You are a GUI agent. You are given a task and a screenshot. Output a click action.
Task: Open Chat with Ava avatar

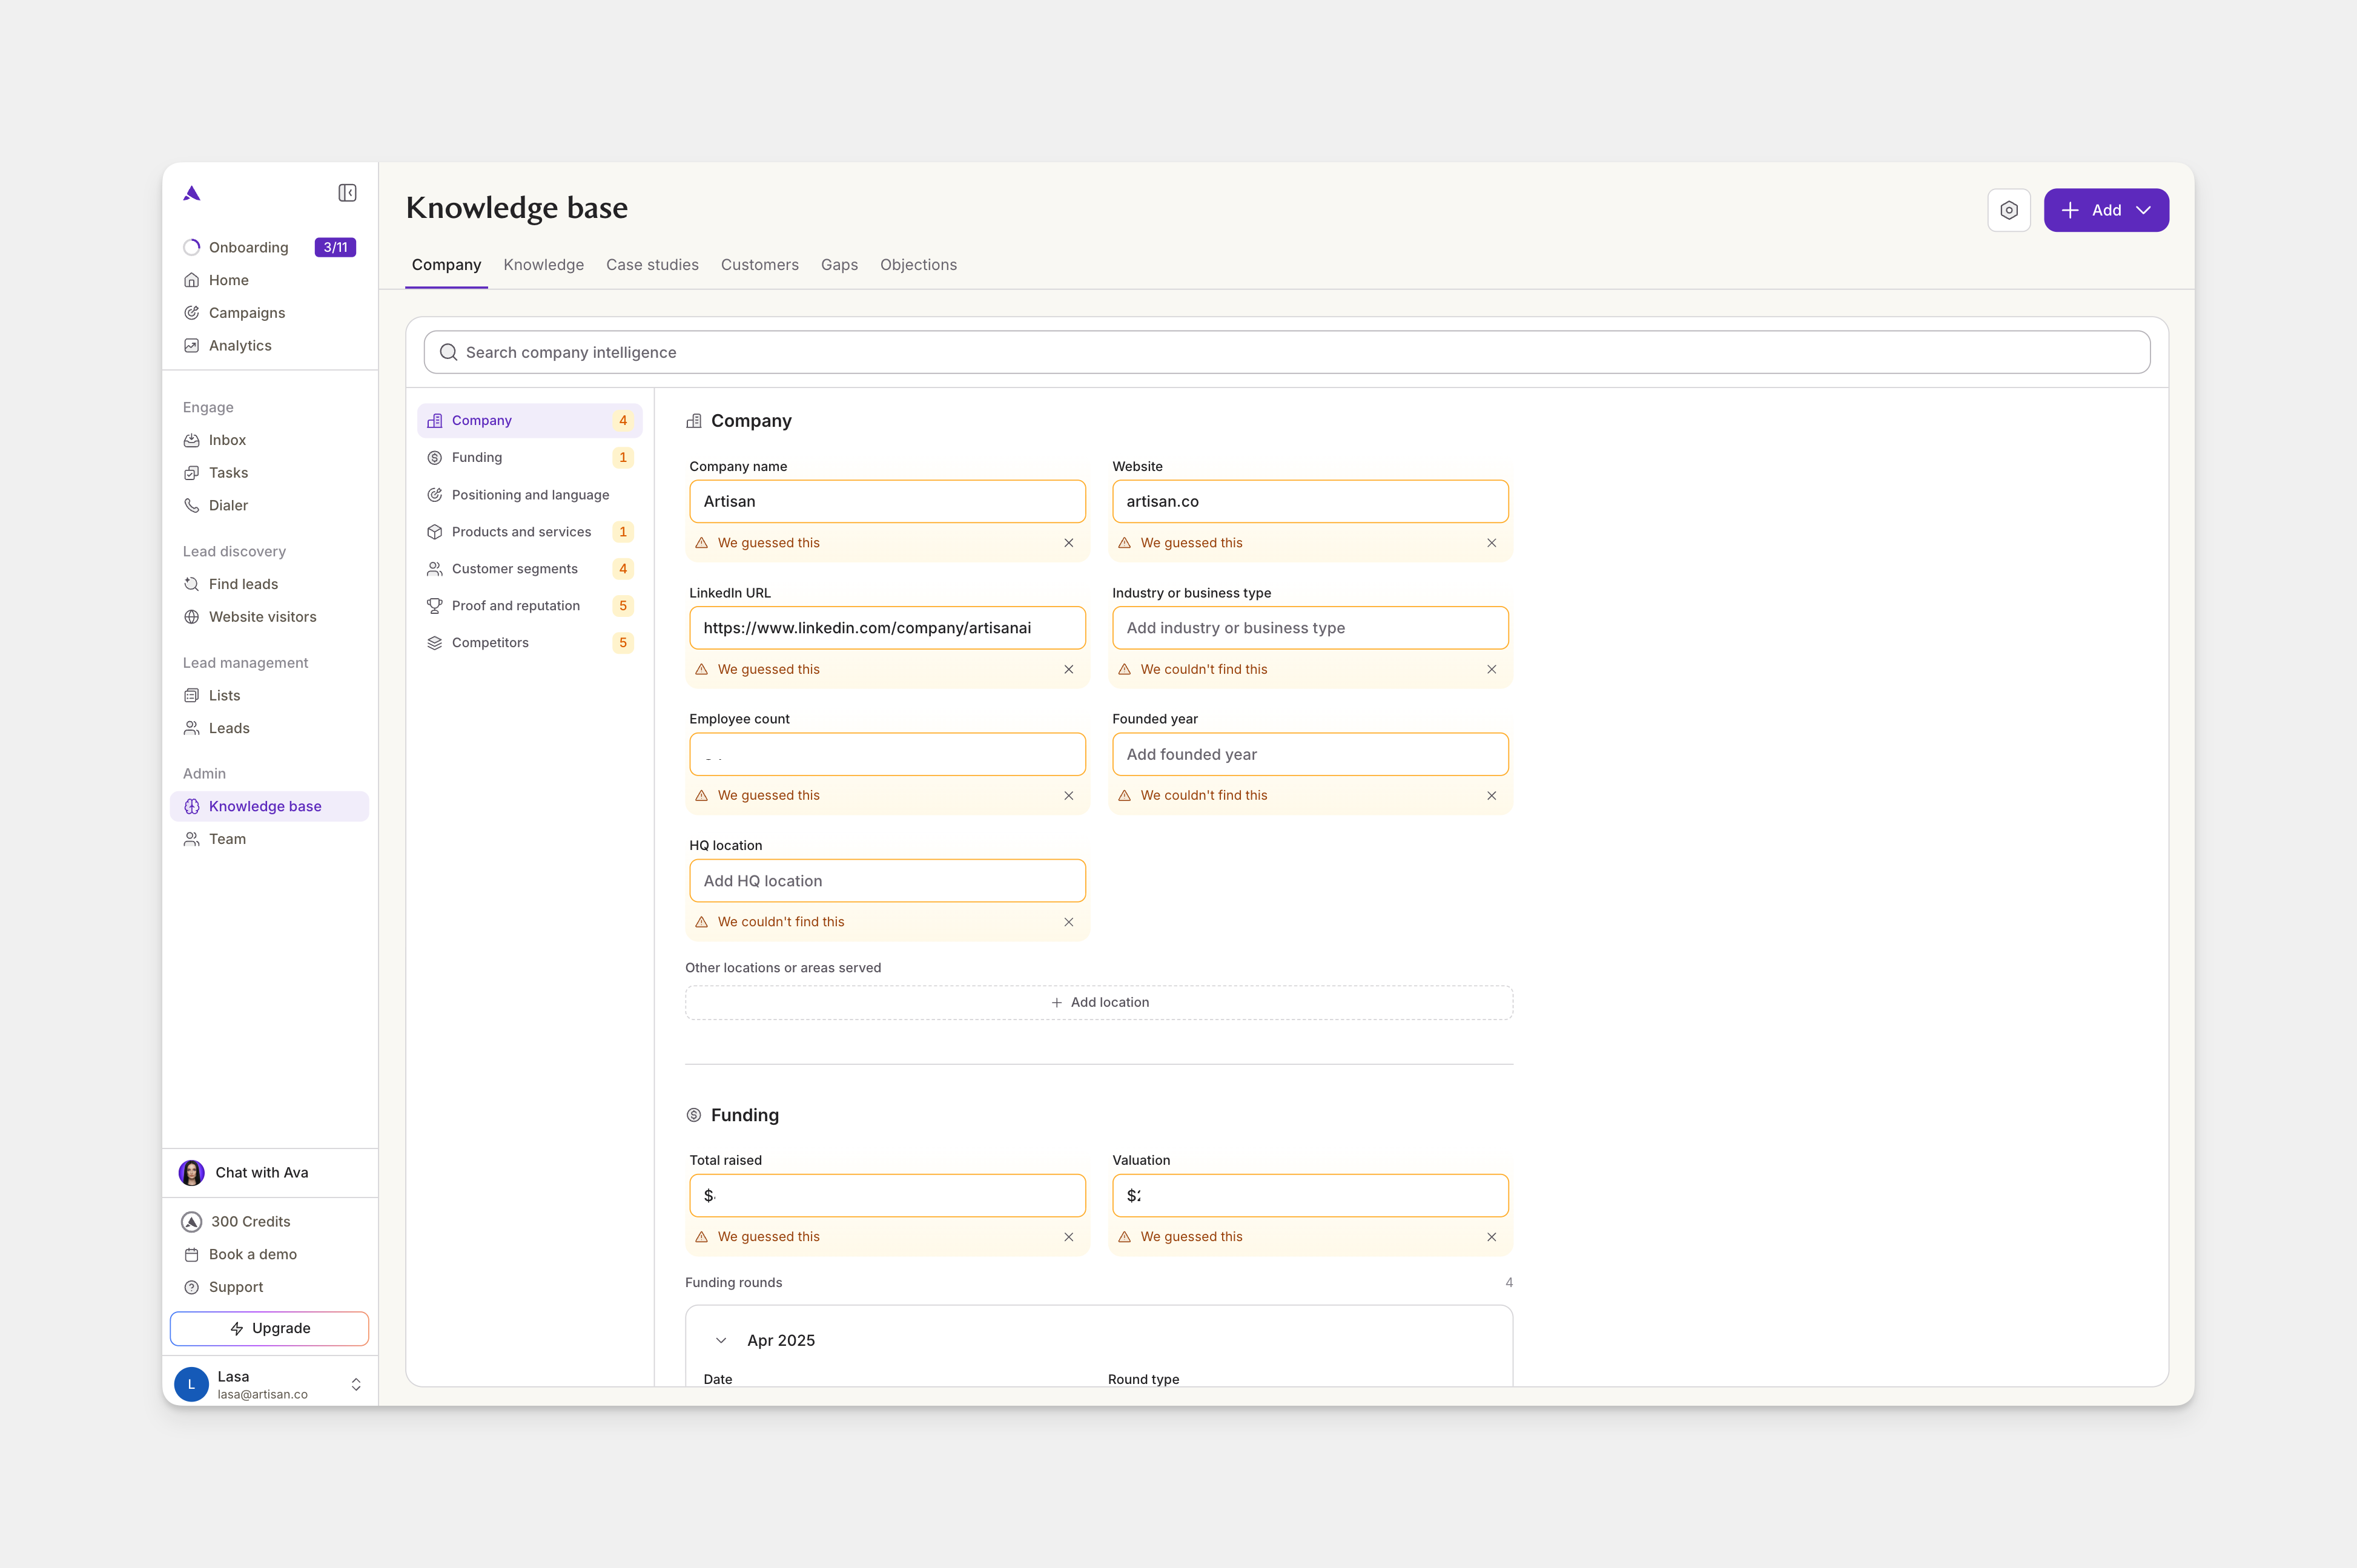click(x=192, y=1172)
